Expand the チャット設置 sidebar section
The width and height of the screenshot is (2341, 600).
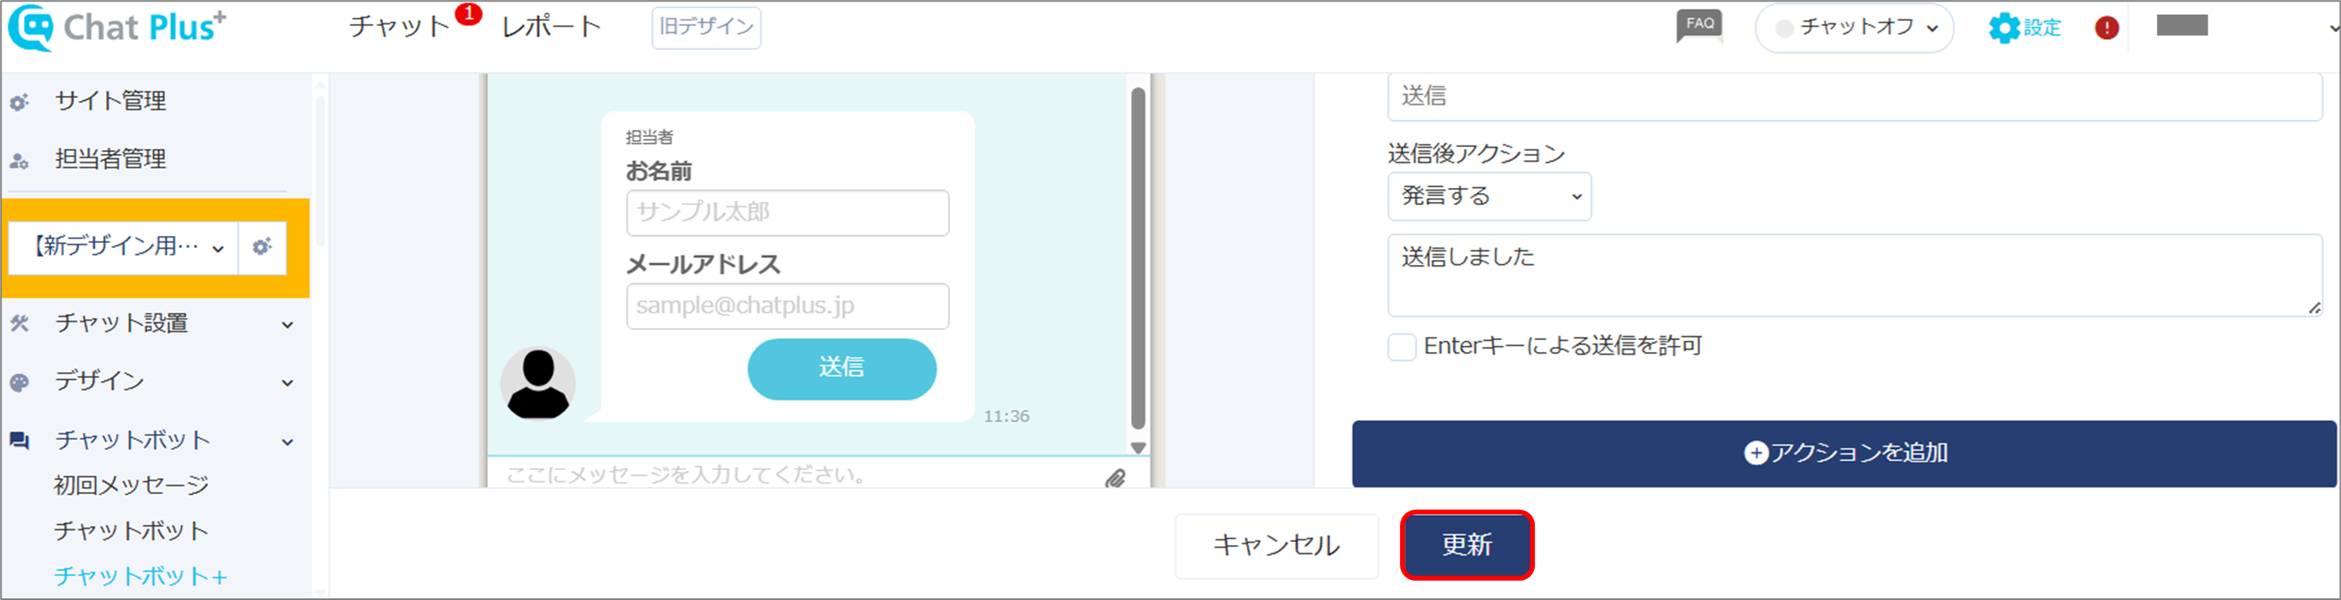pyautogui.click(x=153, y=324)
